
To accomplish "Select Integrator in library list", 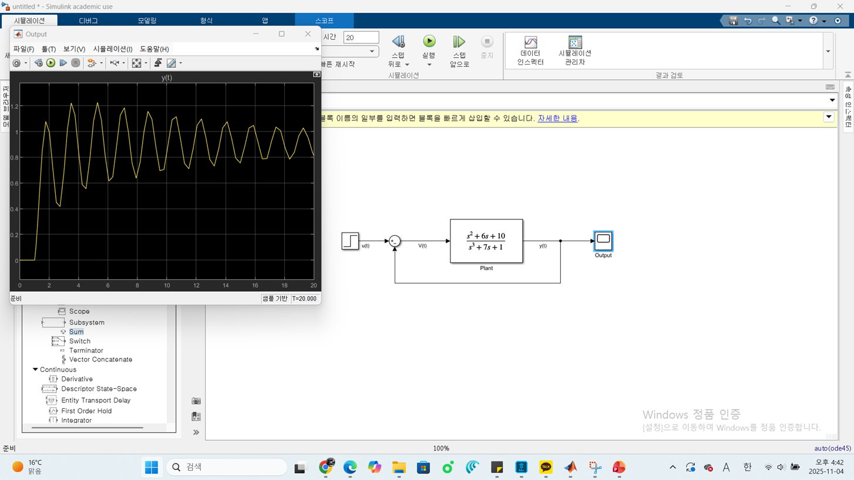I will pyautogui.click(x=76, y=420).
